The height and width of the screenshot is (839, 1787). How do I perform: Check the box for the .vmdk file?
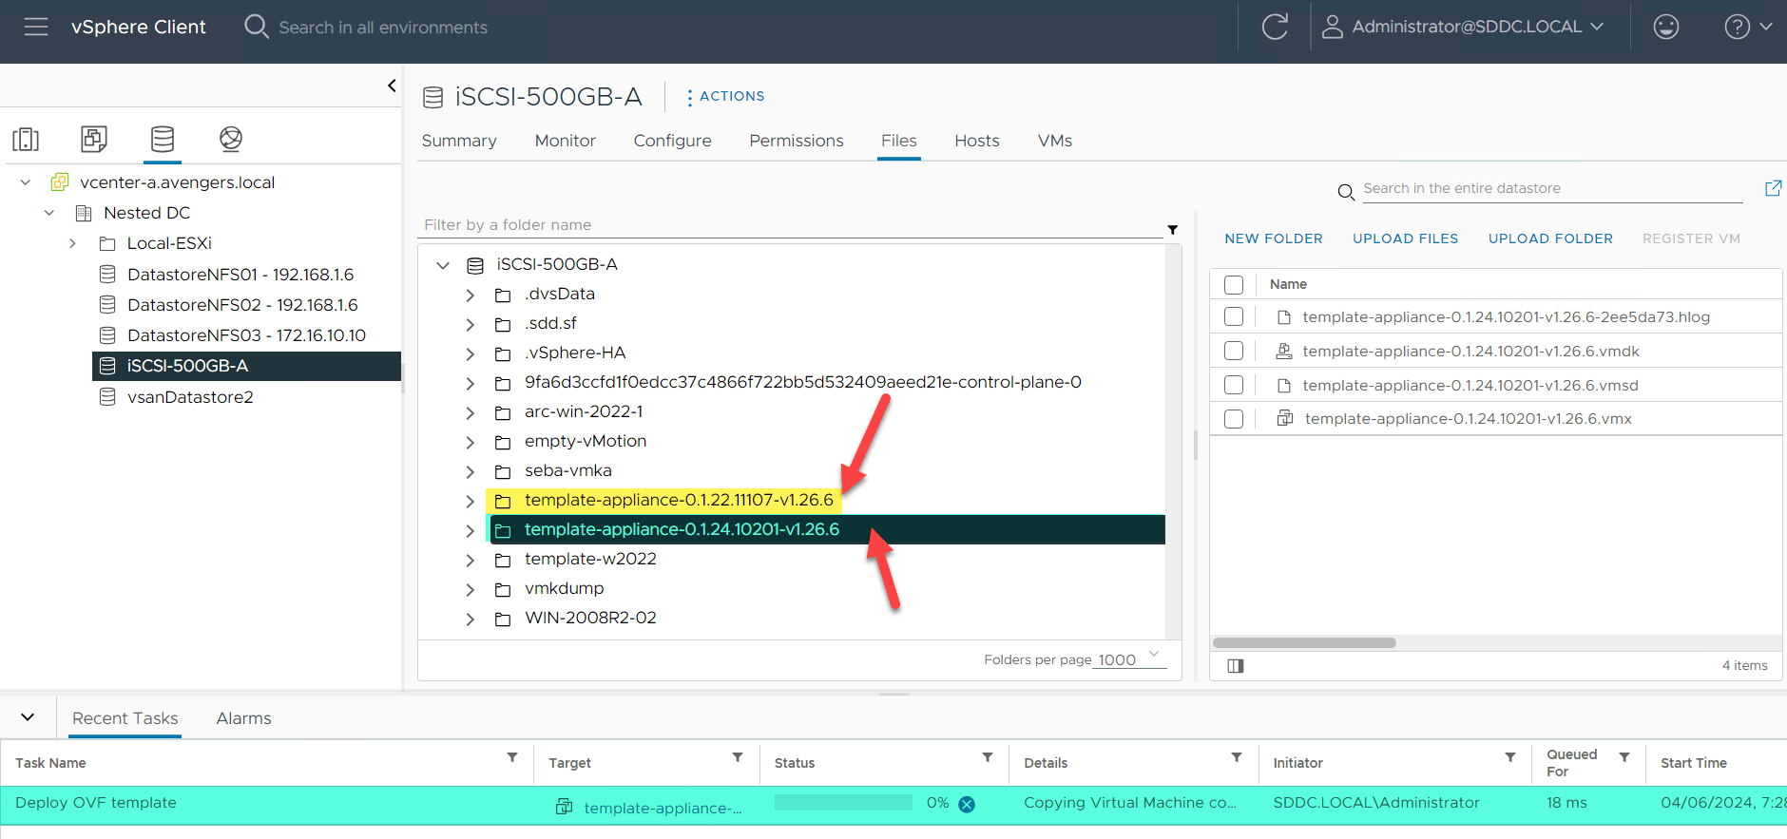pyautogui.click(x=1234, y=351)
